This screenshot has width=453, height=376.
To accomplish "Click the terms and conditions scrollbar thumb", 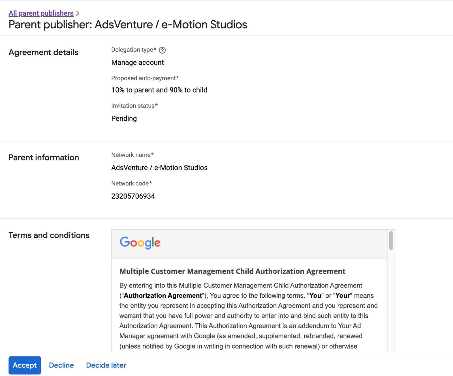I will (x=391, y=240).
